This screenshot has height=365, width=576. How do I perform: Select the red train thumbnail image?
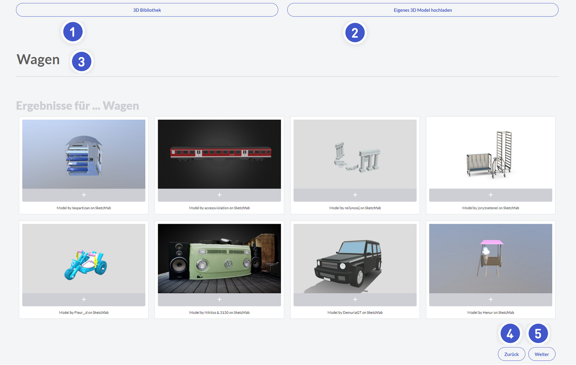coord(219,154)
